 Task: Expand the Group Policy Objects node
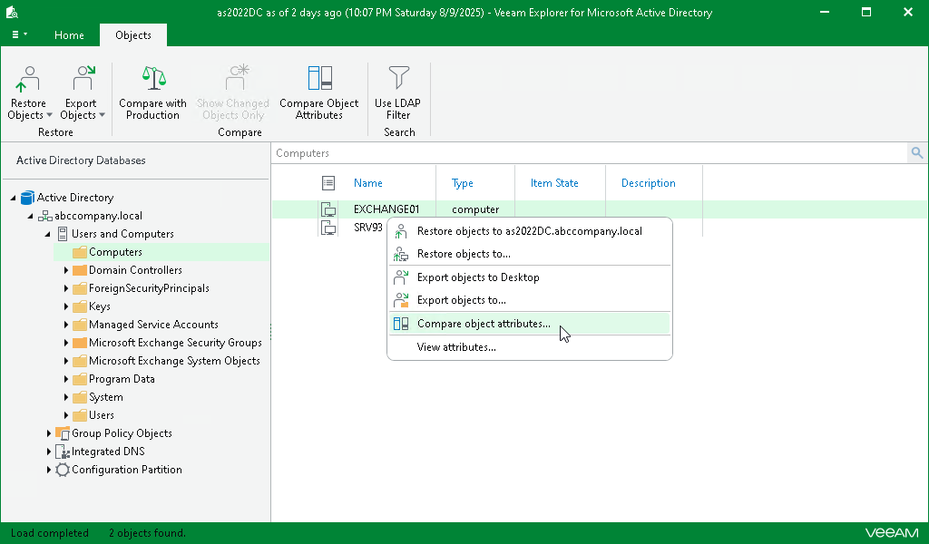49,433
